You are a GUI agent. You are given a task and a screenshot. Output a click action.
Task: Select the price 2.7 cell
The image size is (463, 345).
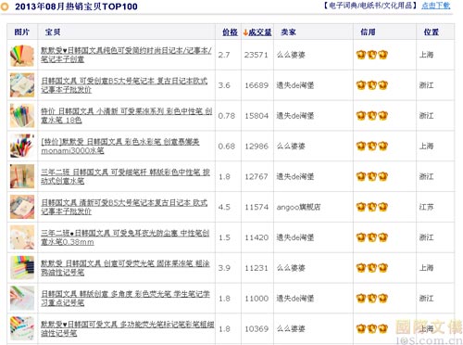click(224, 55)
